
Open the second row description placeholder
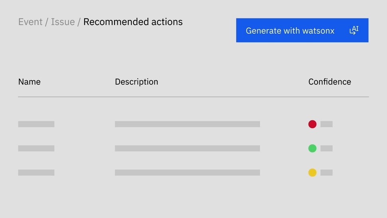pos(188,148)
